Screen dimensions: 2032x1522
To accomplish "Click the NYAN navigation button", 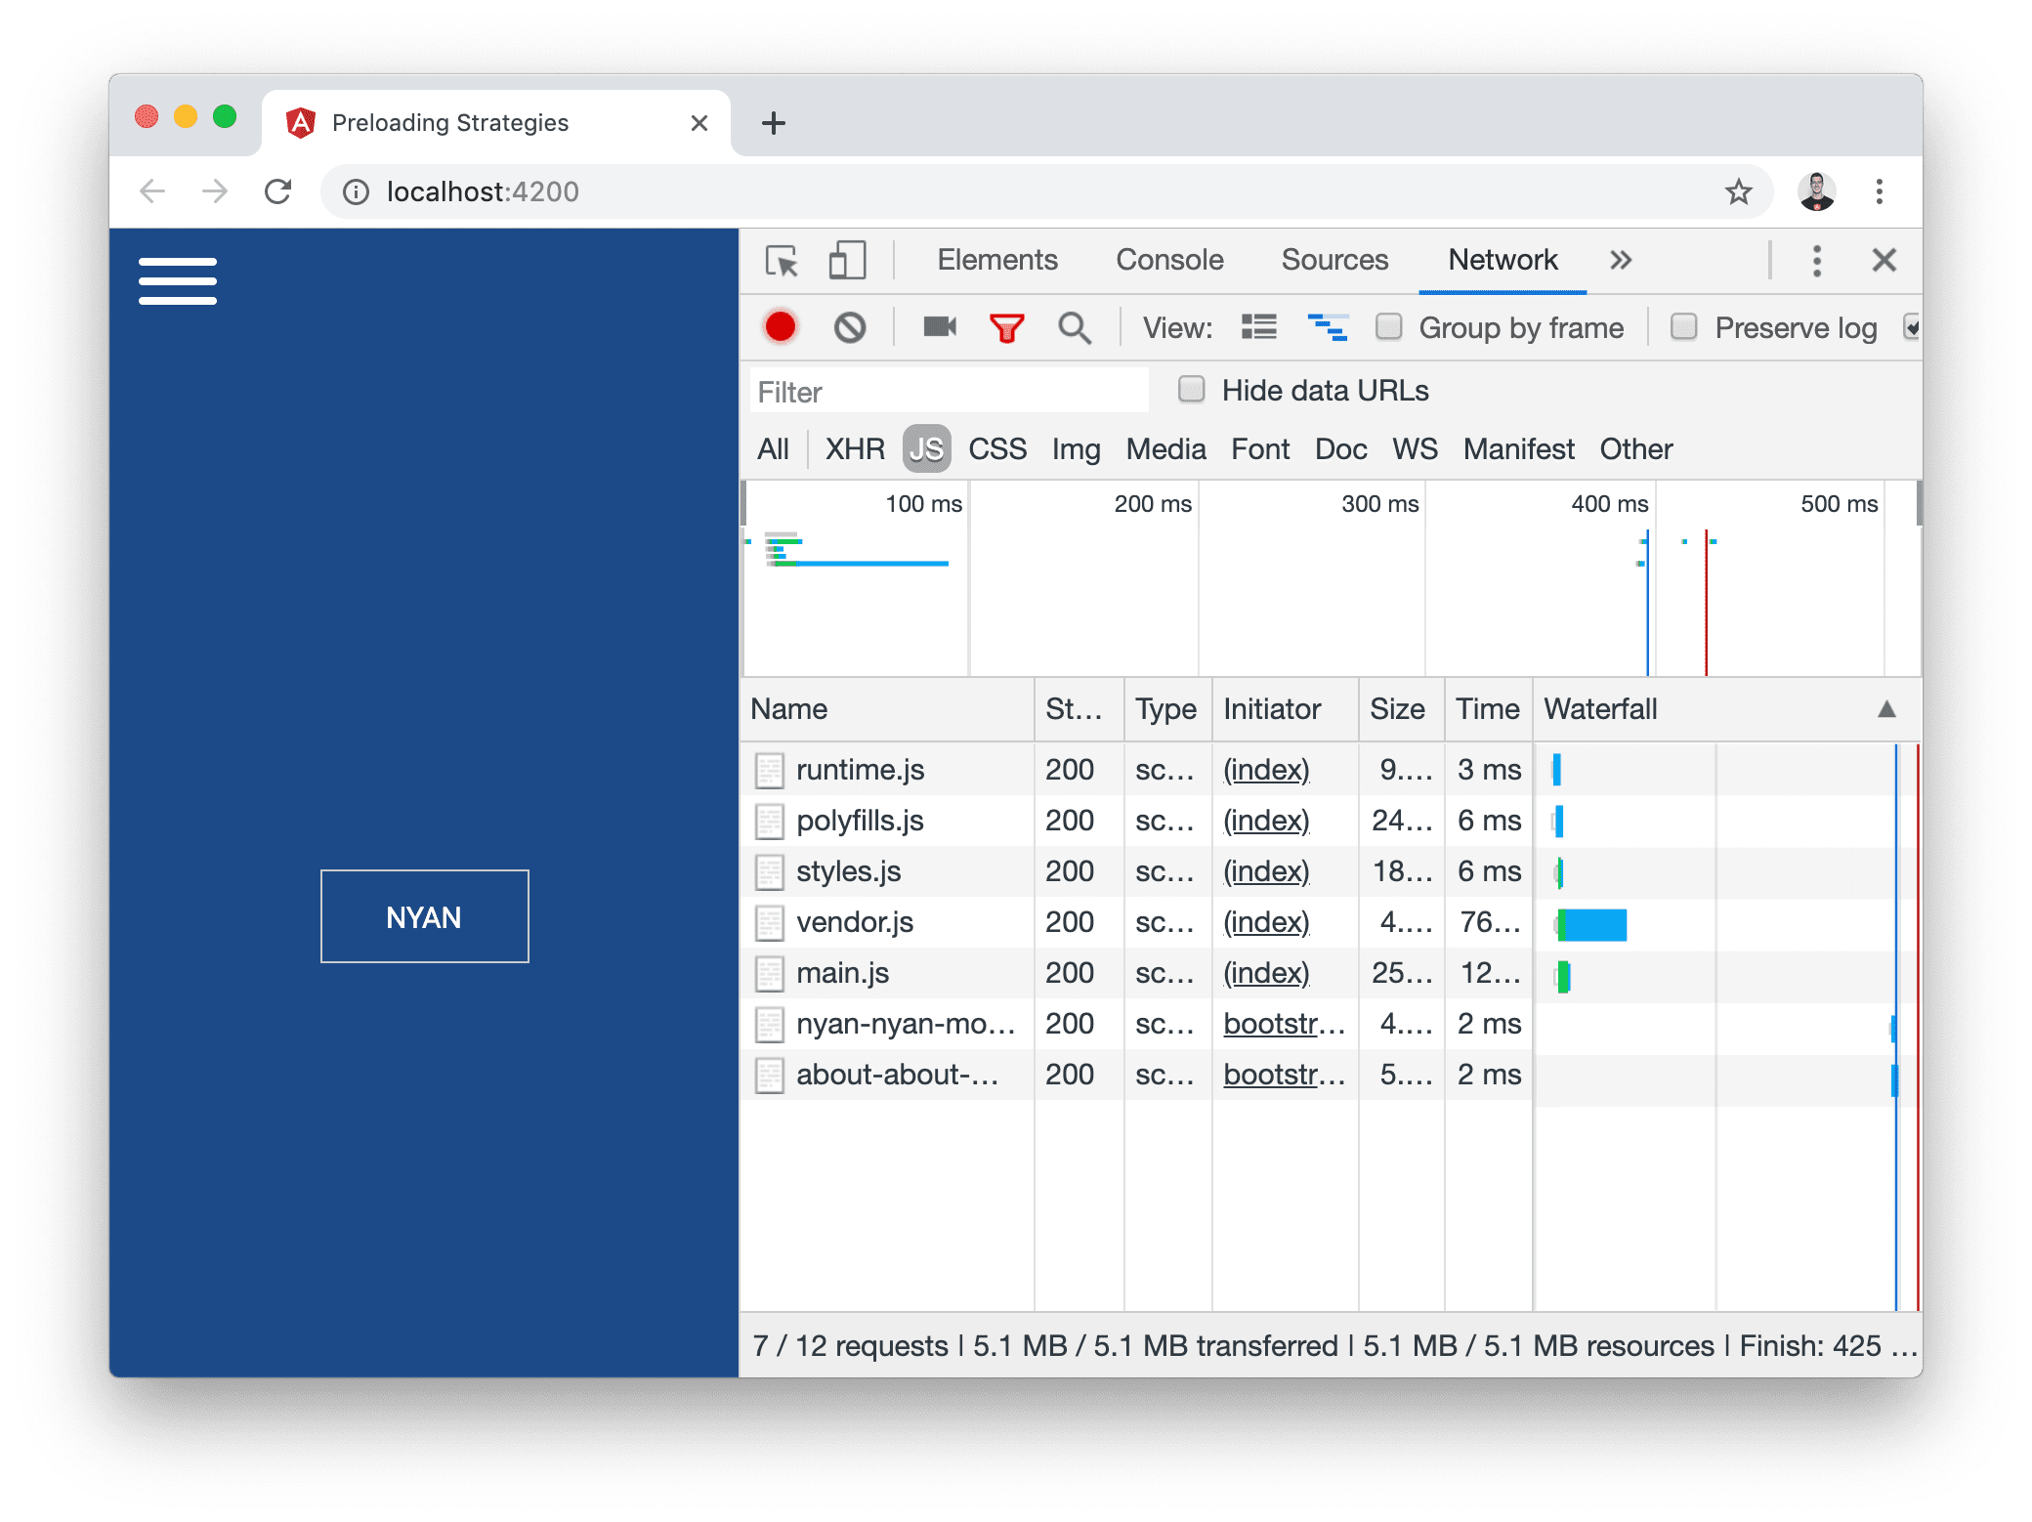I will coord(422,917).
